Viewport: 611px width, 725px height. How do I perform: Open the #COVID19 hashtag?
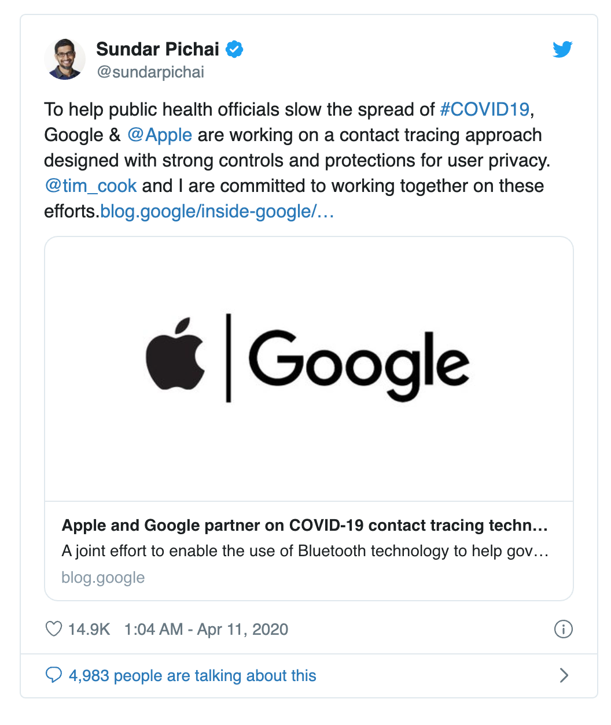point(484,109)
